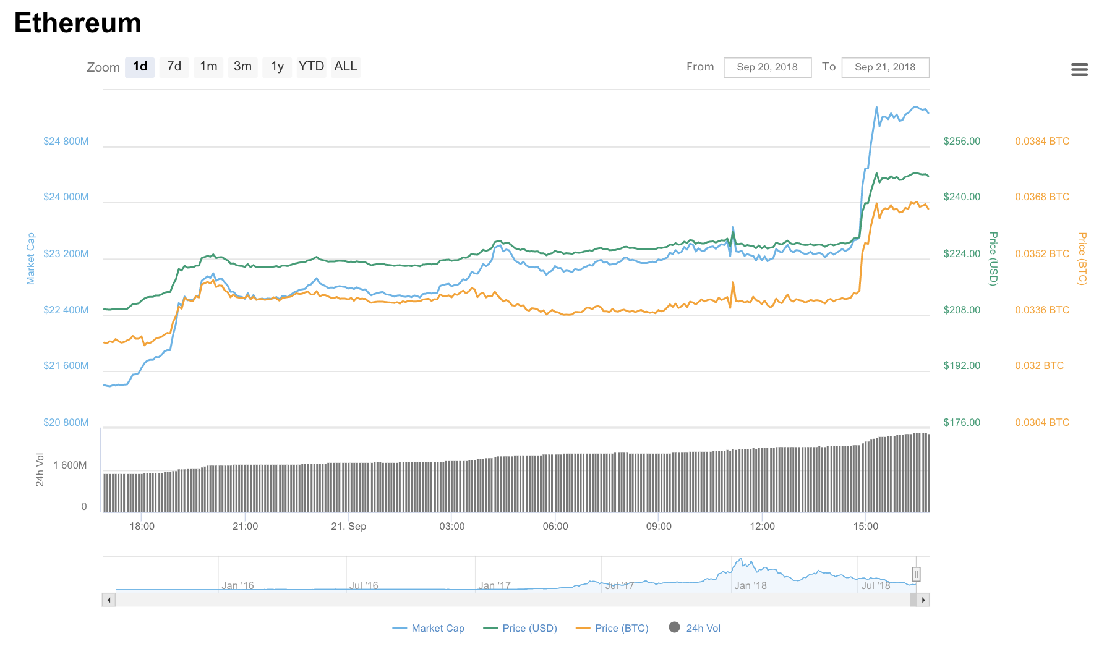Screen dimensions: 1112x649
Task: Click the 0.032 BTC axis label
Action: [x=1039, y=366]
